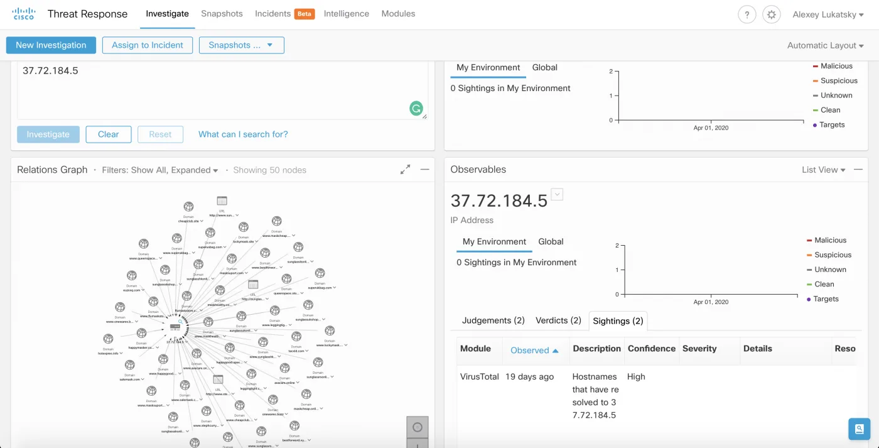
Task: Click the Clear button
Action: coord(108,134)
